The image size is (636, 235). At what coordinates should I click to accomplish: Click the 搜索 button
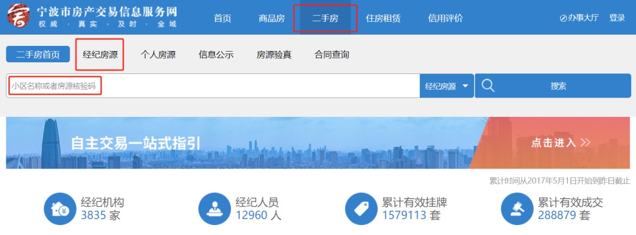coord(553,86)
